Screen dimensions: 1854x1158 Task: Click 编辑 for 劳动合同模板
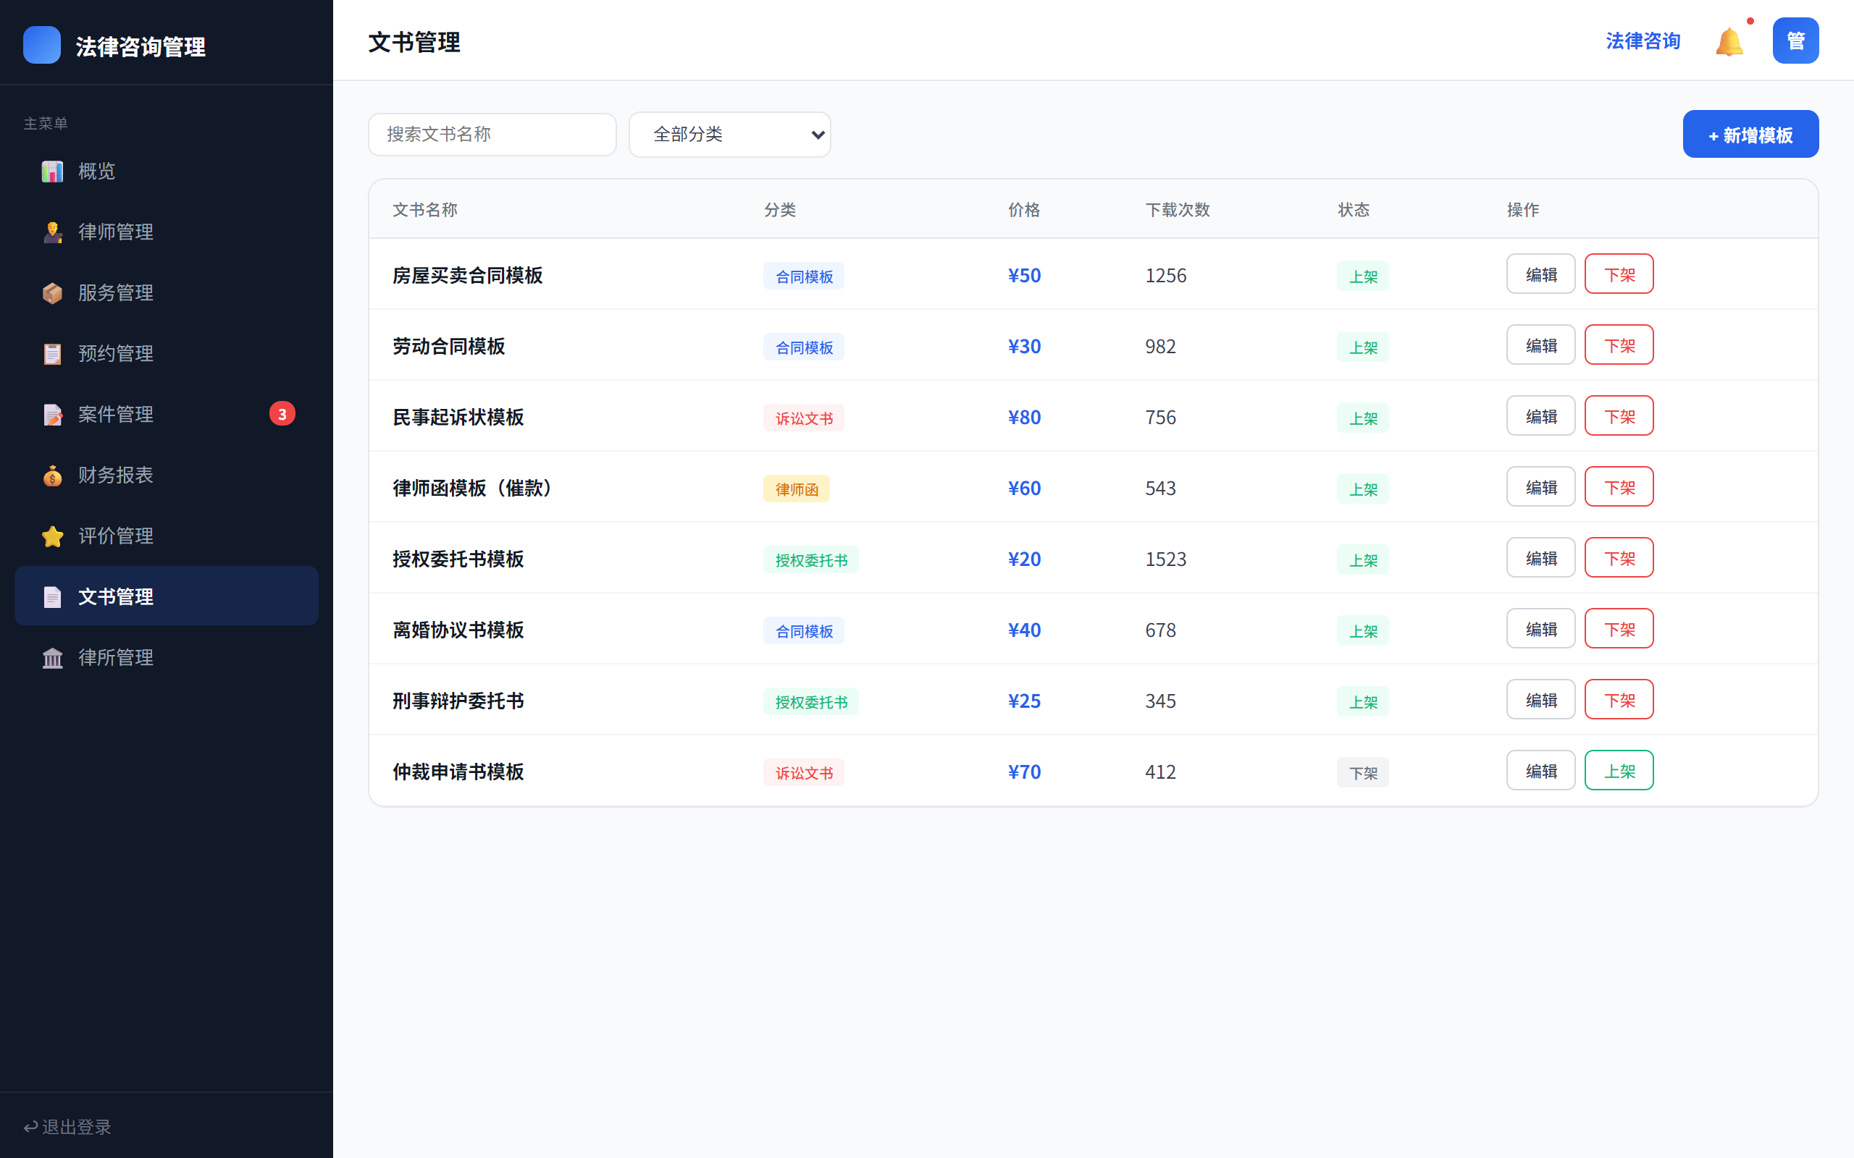coord(1540,345)
